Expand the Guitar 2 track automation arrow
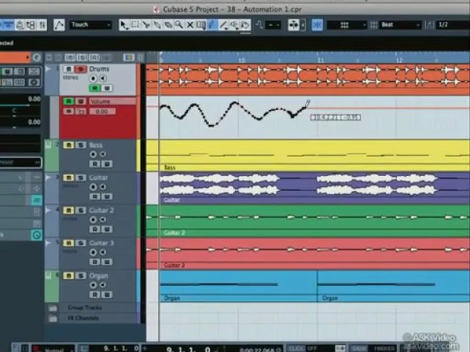470x352 pixels. click(x=48, y=210)
